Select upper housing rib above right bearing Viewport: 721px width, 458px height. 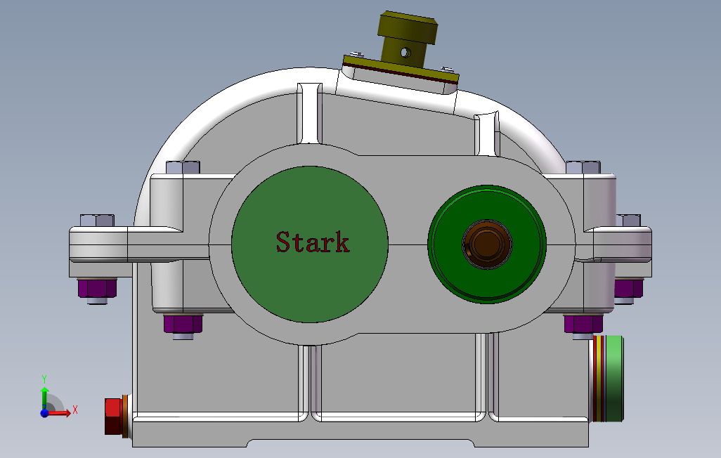tap(486, 133)
